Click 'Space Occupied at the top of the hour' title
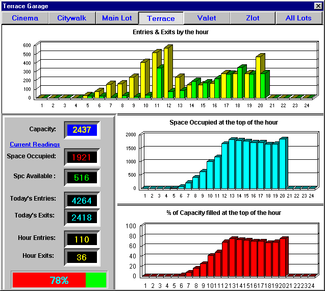The height and width of the screenshot is (291, 325). (x=223, y=123)
